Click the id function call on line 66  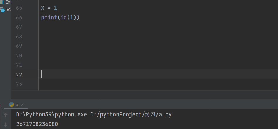[64, 18]
